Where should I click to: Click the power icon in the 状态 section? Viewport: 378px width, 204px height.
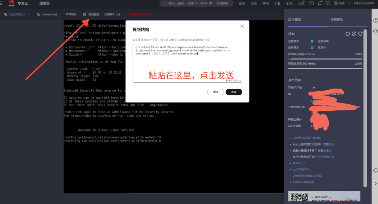(347, 34)
